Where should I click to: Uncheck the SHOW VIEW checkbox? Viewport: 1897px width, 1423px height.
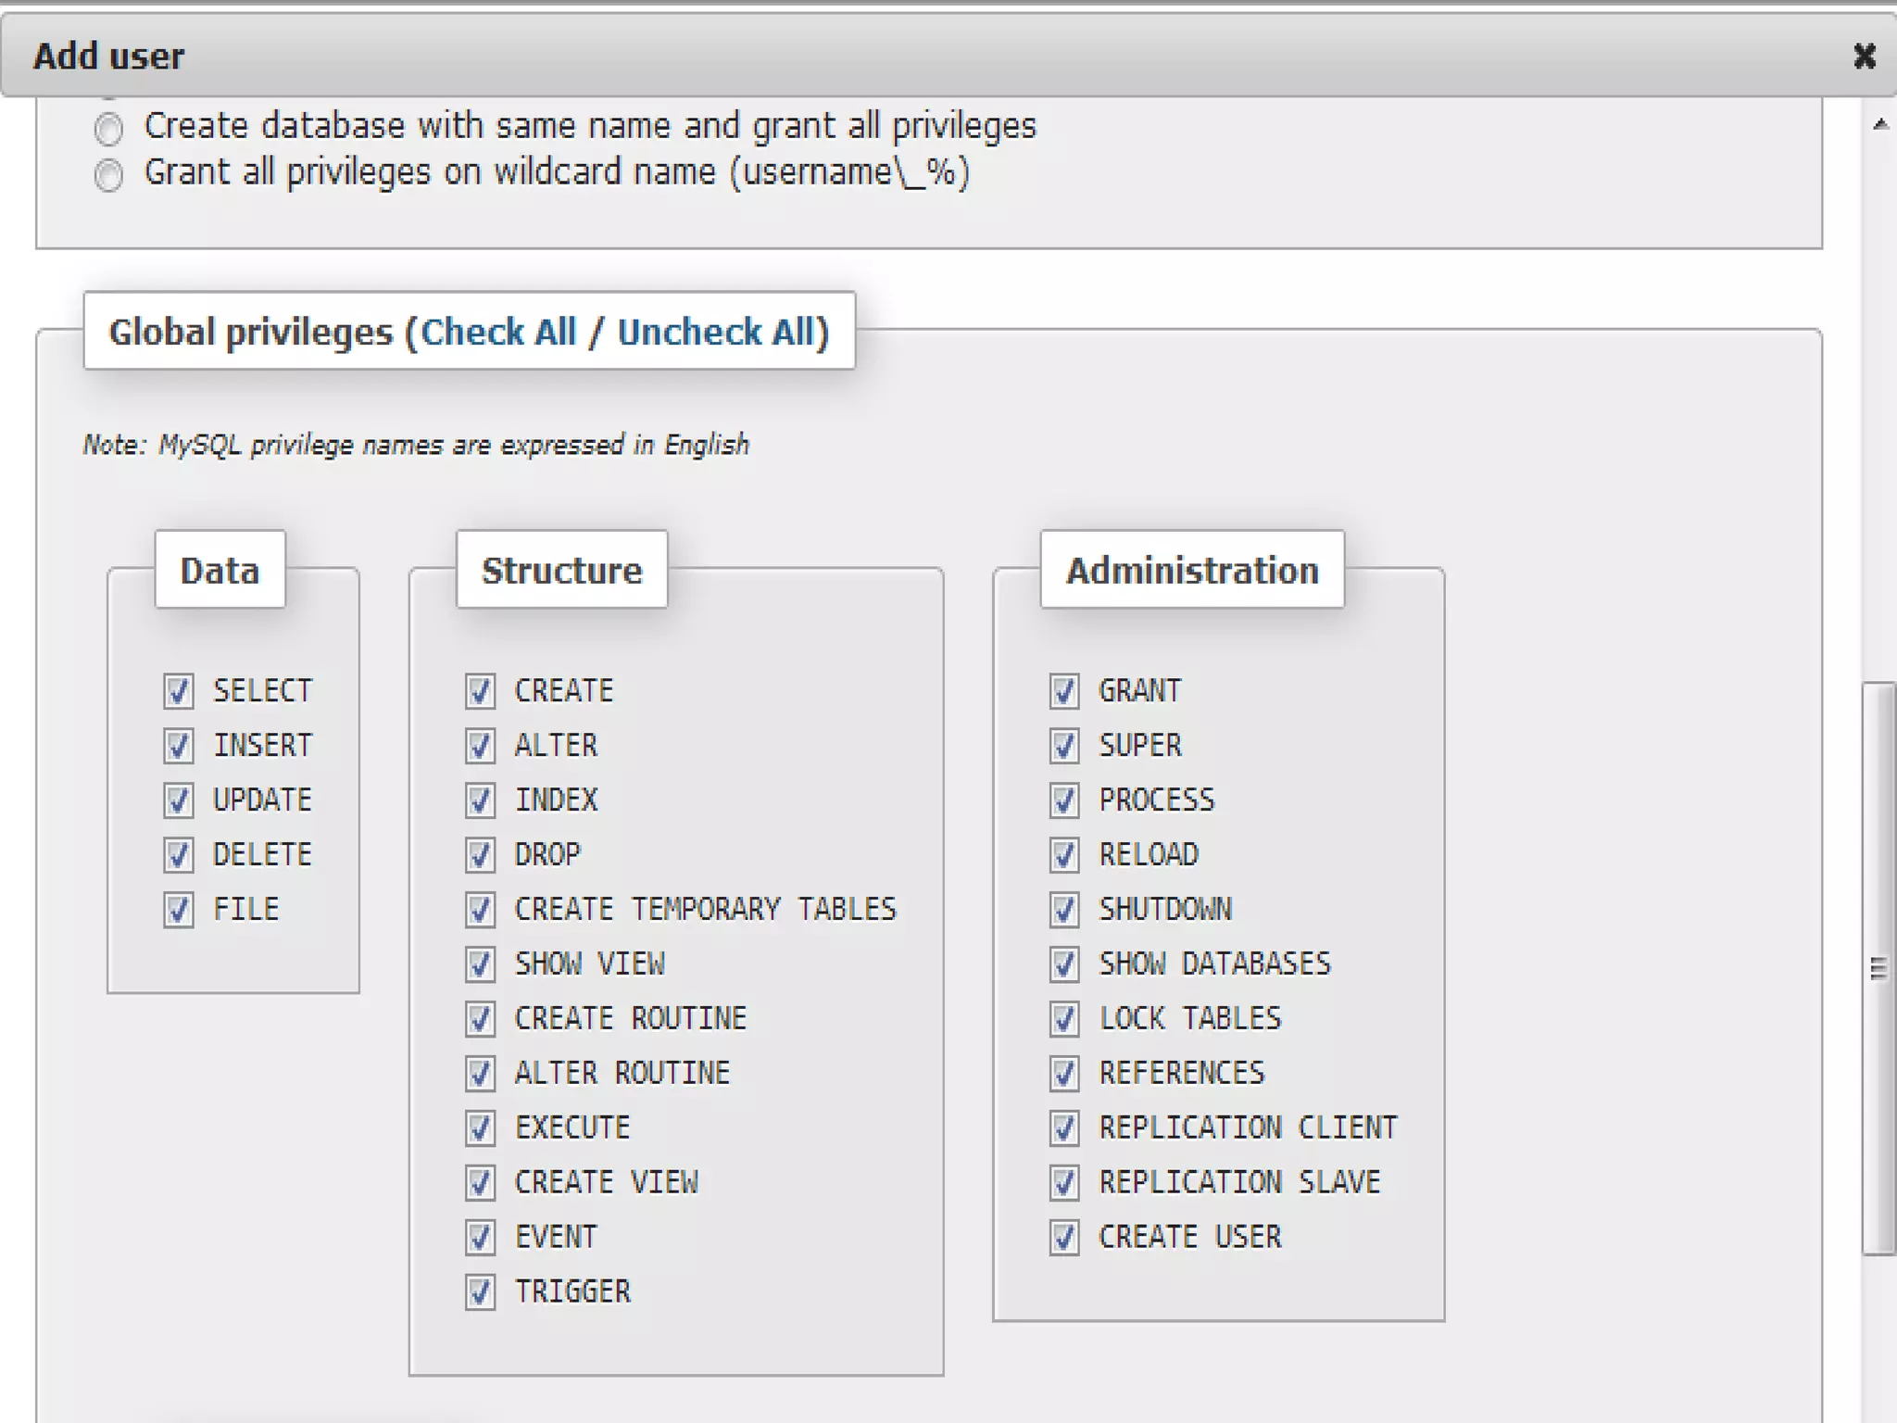[480, 964]
